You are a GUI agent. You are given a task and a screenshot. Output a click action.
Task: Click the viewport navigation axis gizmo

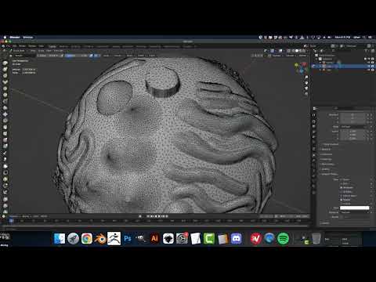[301, 67]
